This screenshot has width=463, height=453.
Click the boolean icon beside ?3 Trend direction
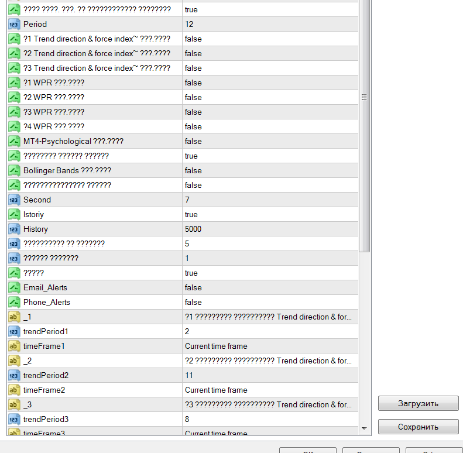pyautogui.click(x=14, y=68)
